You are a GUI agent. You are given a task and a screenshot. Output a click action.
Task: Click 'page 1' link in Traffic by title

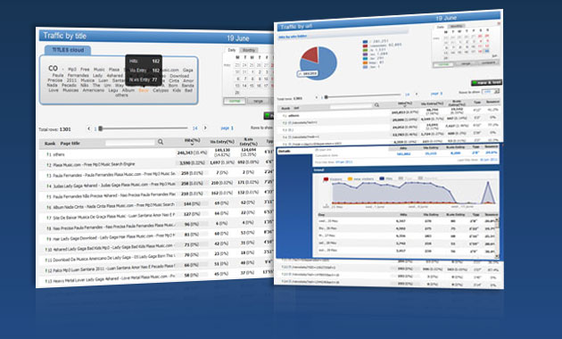coord(227,128)
